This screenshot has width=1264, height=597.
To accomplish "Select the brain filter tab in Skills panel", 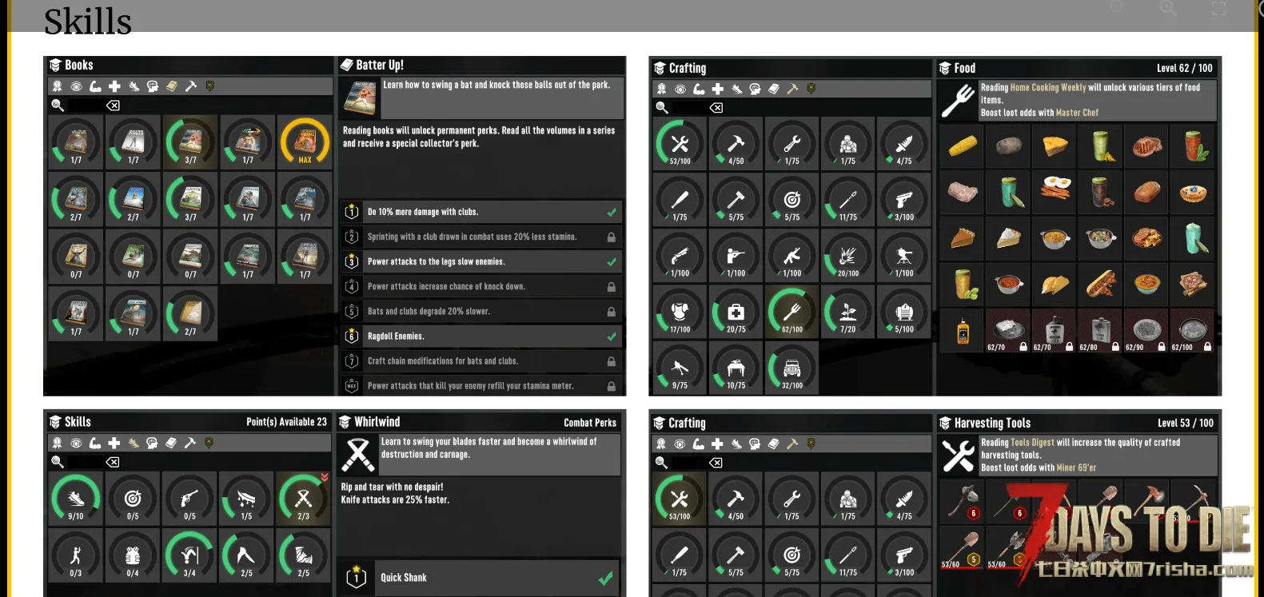I will (152, 443).
